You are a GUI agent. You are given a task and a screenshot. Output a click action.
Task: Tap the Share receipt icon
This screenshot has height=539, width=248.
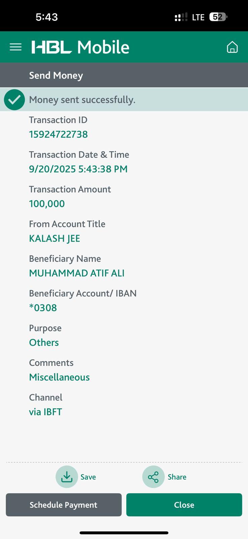[x=153, y=477]
